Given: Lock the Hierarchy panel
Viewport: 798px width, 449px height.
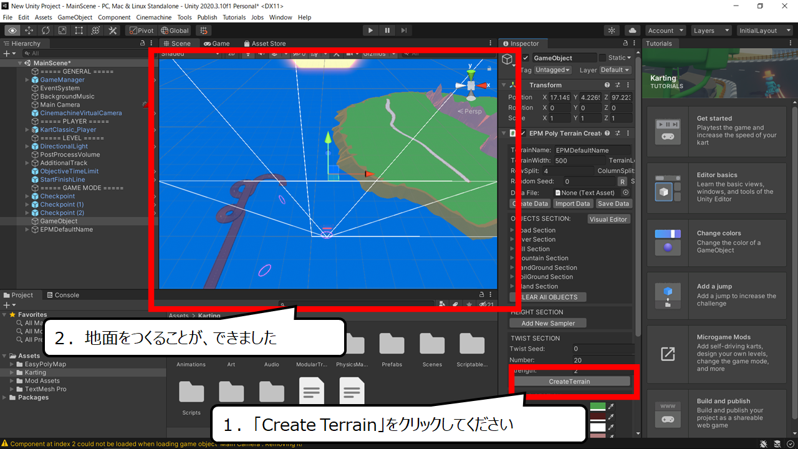Looking at the screenshot, I should click(143, 44).
